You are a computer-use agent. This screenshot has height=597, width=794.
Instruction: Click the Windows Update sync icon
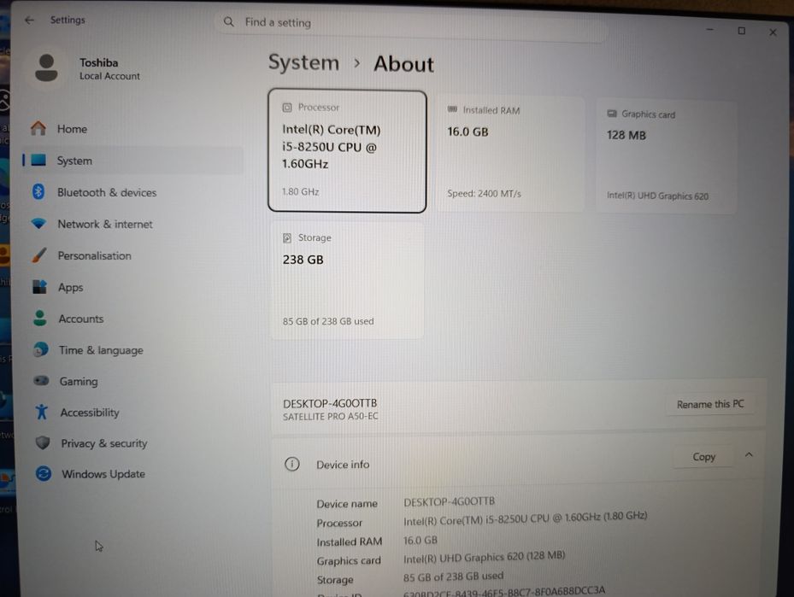coord(44,473)
